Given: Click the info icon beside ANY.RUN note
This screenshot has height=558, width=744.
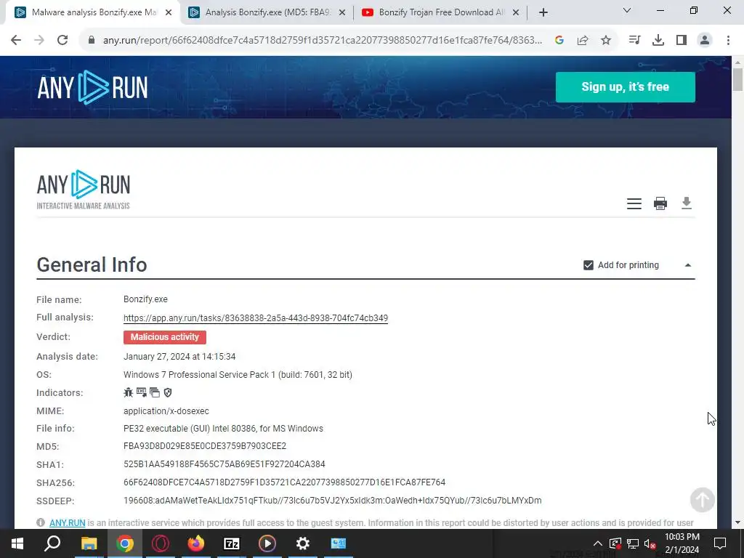Looking at the screenshot, I should pyautogui.click(x=41, y=522).
